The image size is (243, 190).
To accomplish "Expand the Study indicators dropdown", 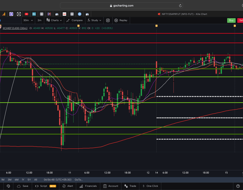I will point(94,20).
